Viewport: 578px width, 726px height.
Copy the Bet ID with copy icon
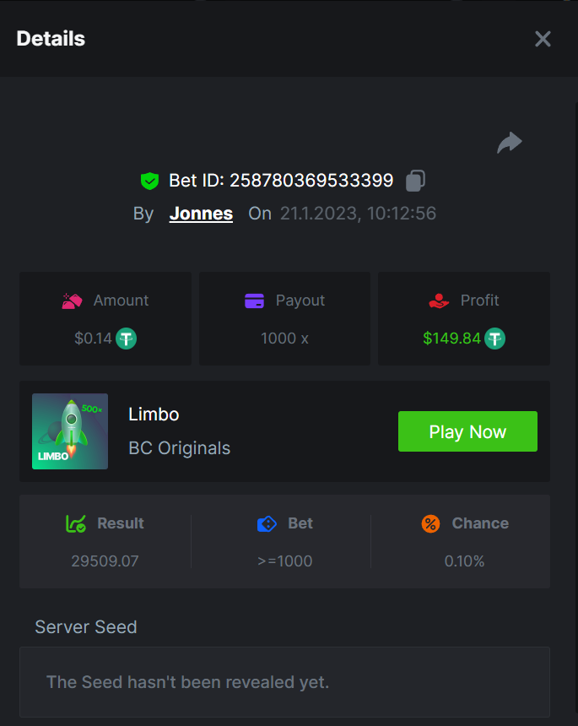[415, 180]
